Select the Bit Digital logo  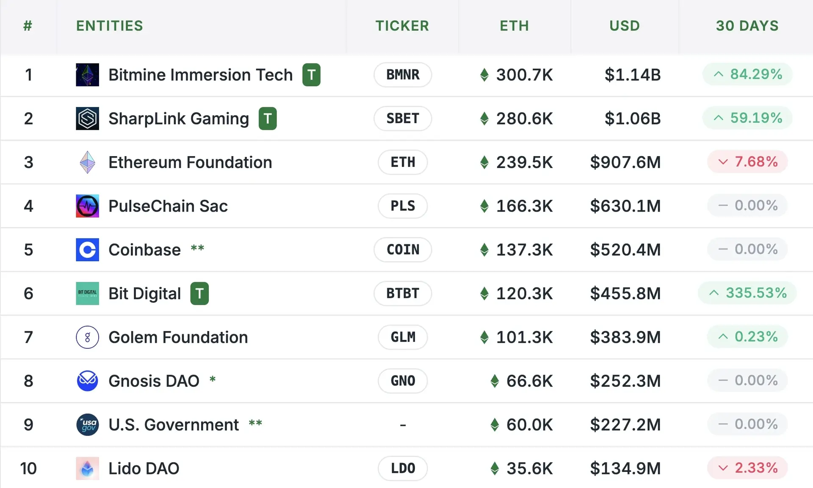87,293
